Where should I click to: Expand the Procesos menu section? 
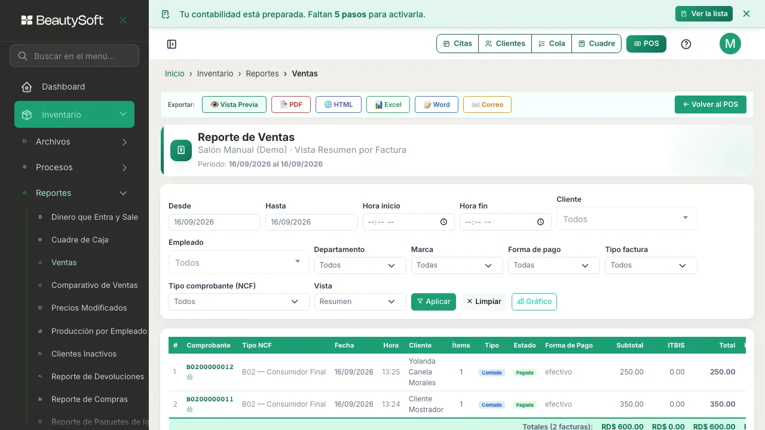74,167
